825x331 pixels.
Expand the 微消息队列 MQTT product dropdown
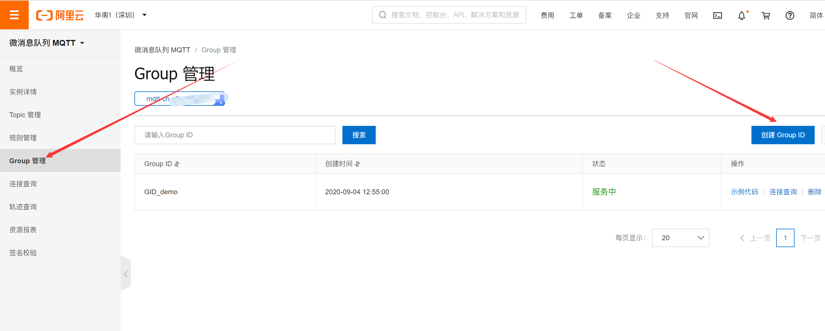(x=47, y=43)
